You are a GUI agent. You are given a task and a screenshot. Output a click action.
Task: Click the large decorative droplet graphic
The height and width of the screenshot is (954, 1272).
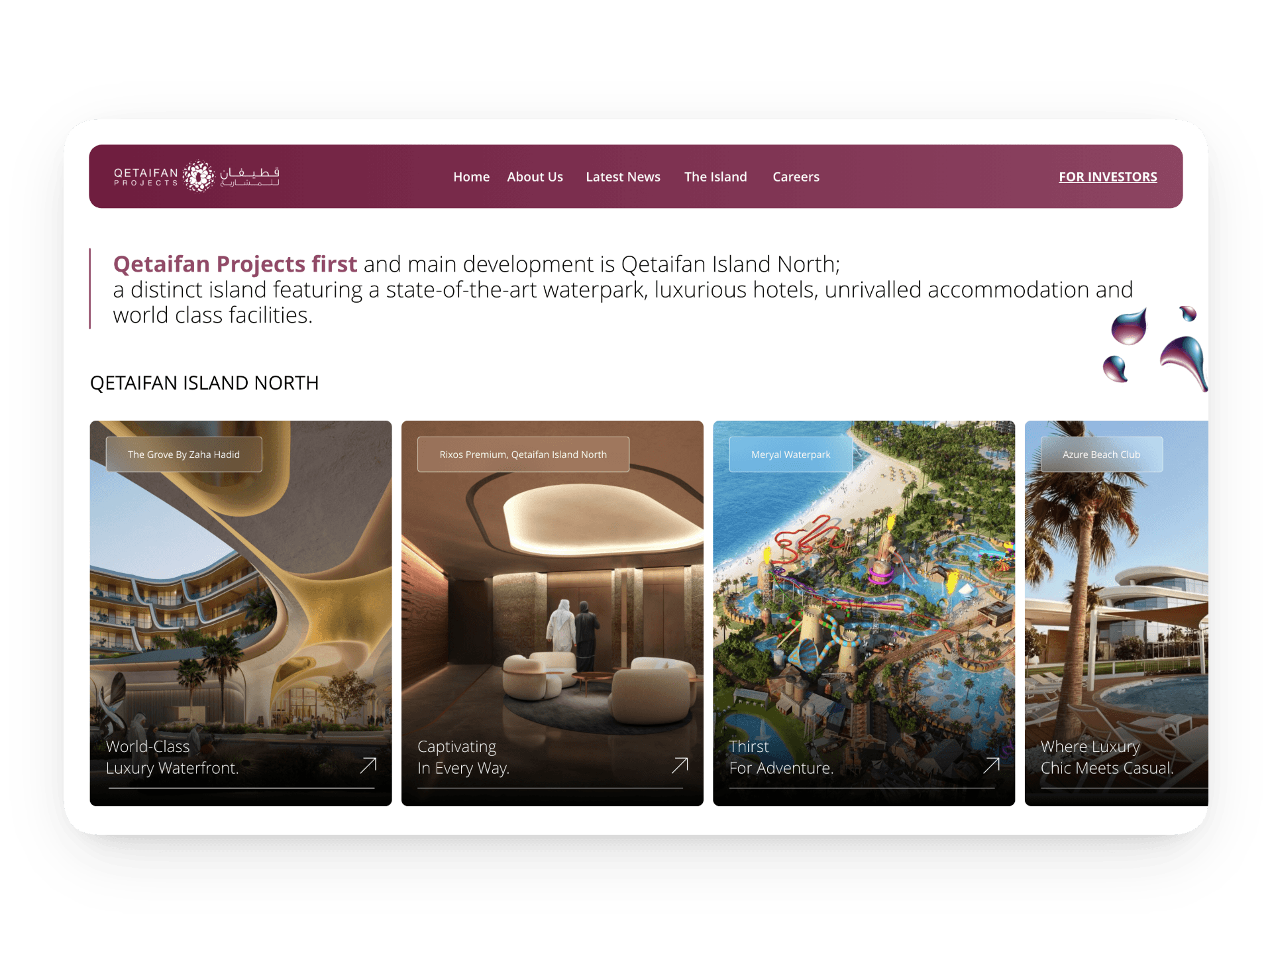pos(1185,362)
